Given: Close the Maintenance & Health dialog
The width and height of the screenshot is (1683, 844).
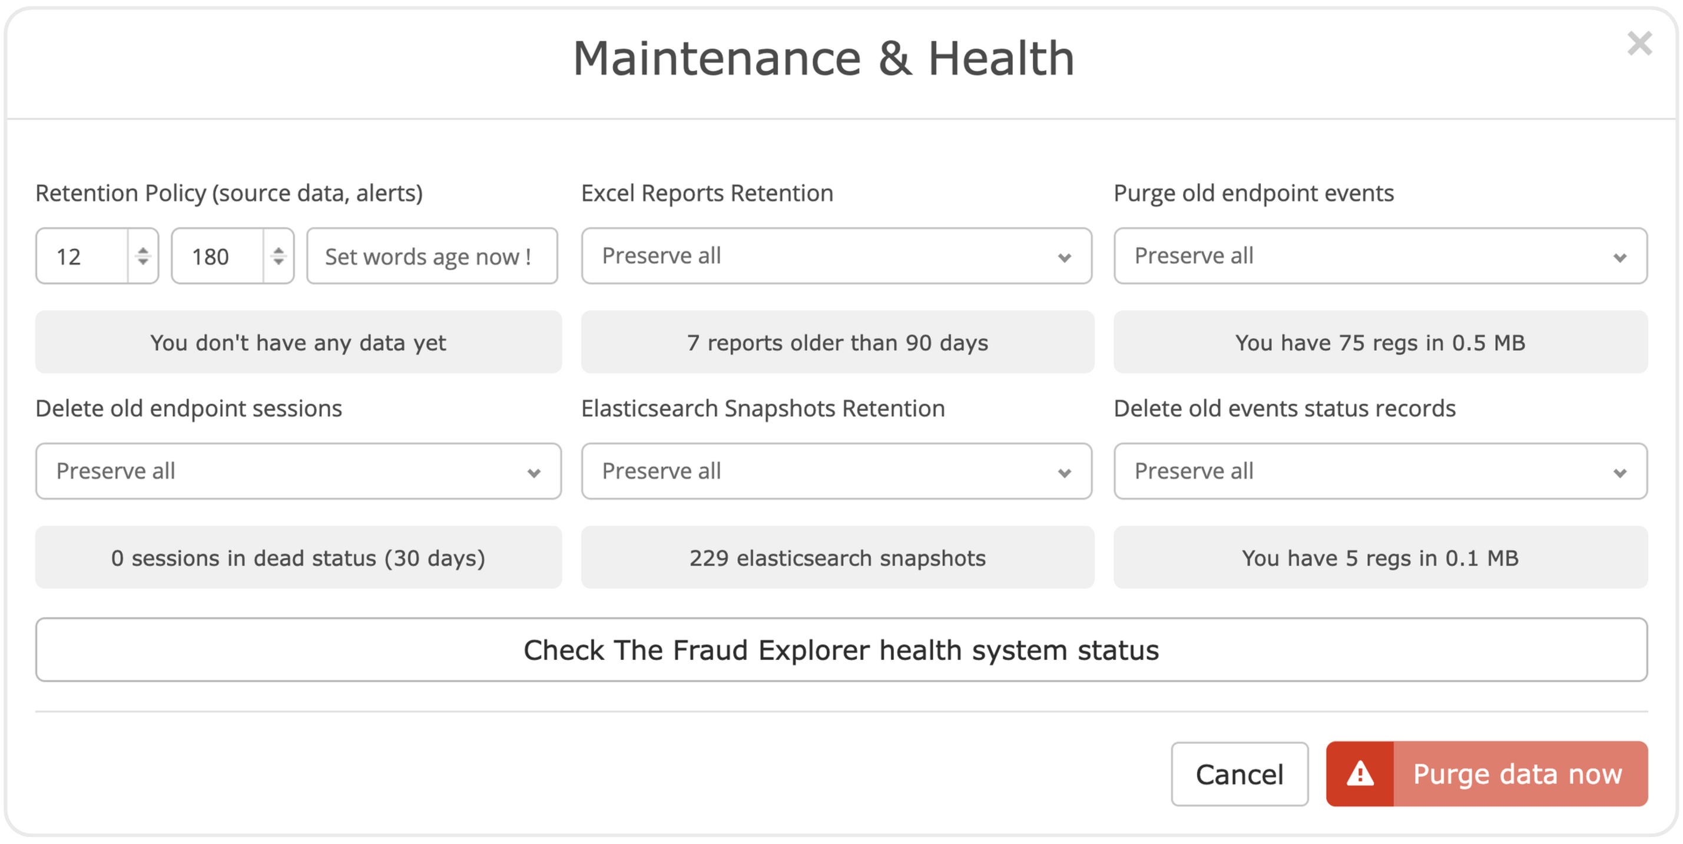Looking at the screenshot, I should (x=1639, y=44).
